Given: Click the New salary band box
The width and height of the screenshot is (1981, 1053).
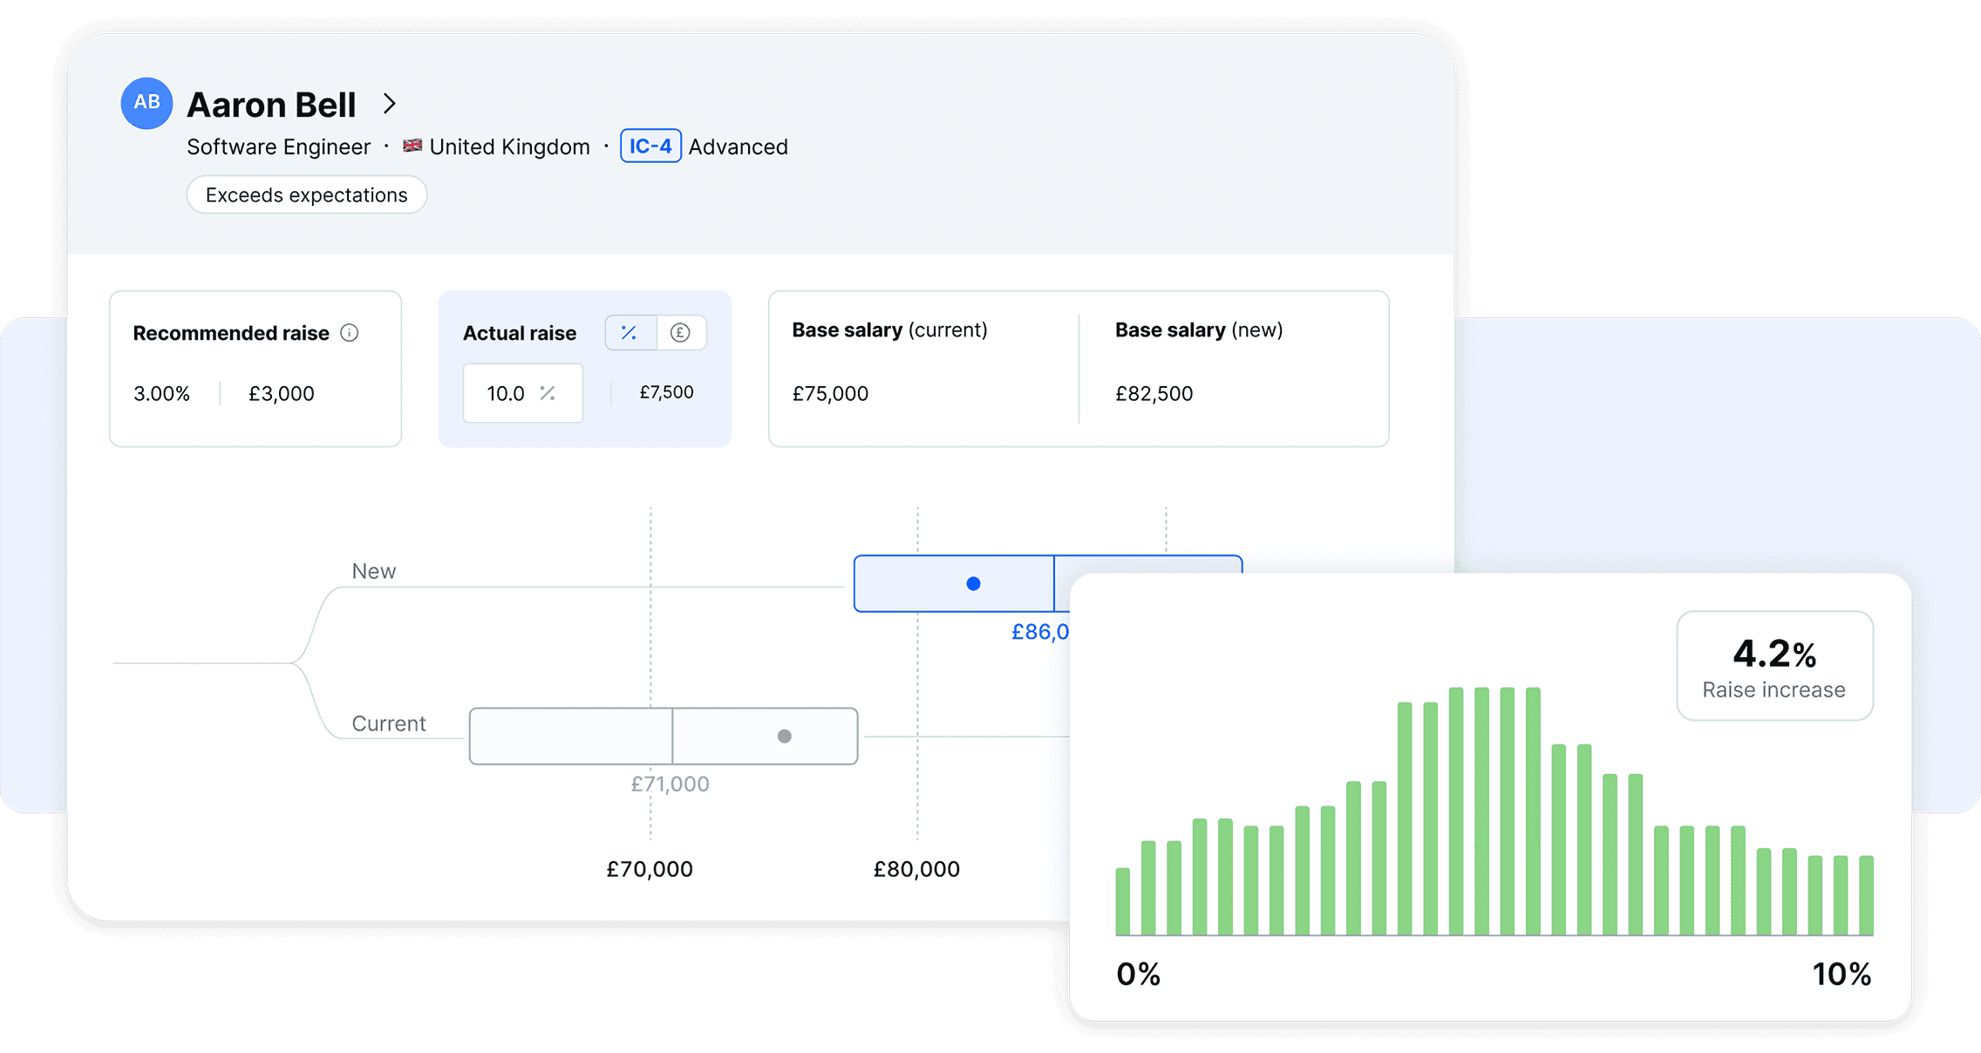Looking at the screenshot, I should tap(907, 584).
